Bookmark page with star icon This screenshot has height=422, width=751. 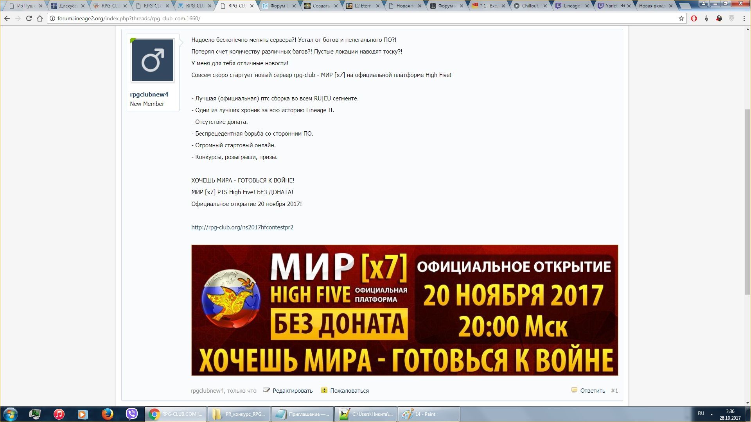[x=681, y=18]
